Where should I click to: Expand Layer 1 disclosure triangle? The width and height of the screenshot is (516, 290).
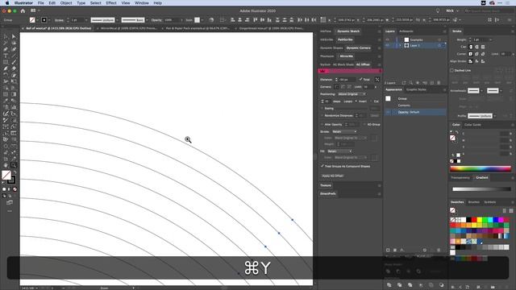click(x=400, y=45)
